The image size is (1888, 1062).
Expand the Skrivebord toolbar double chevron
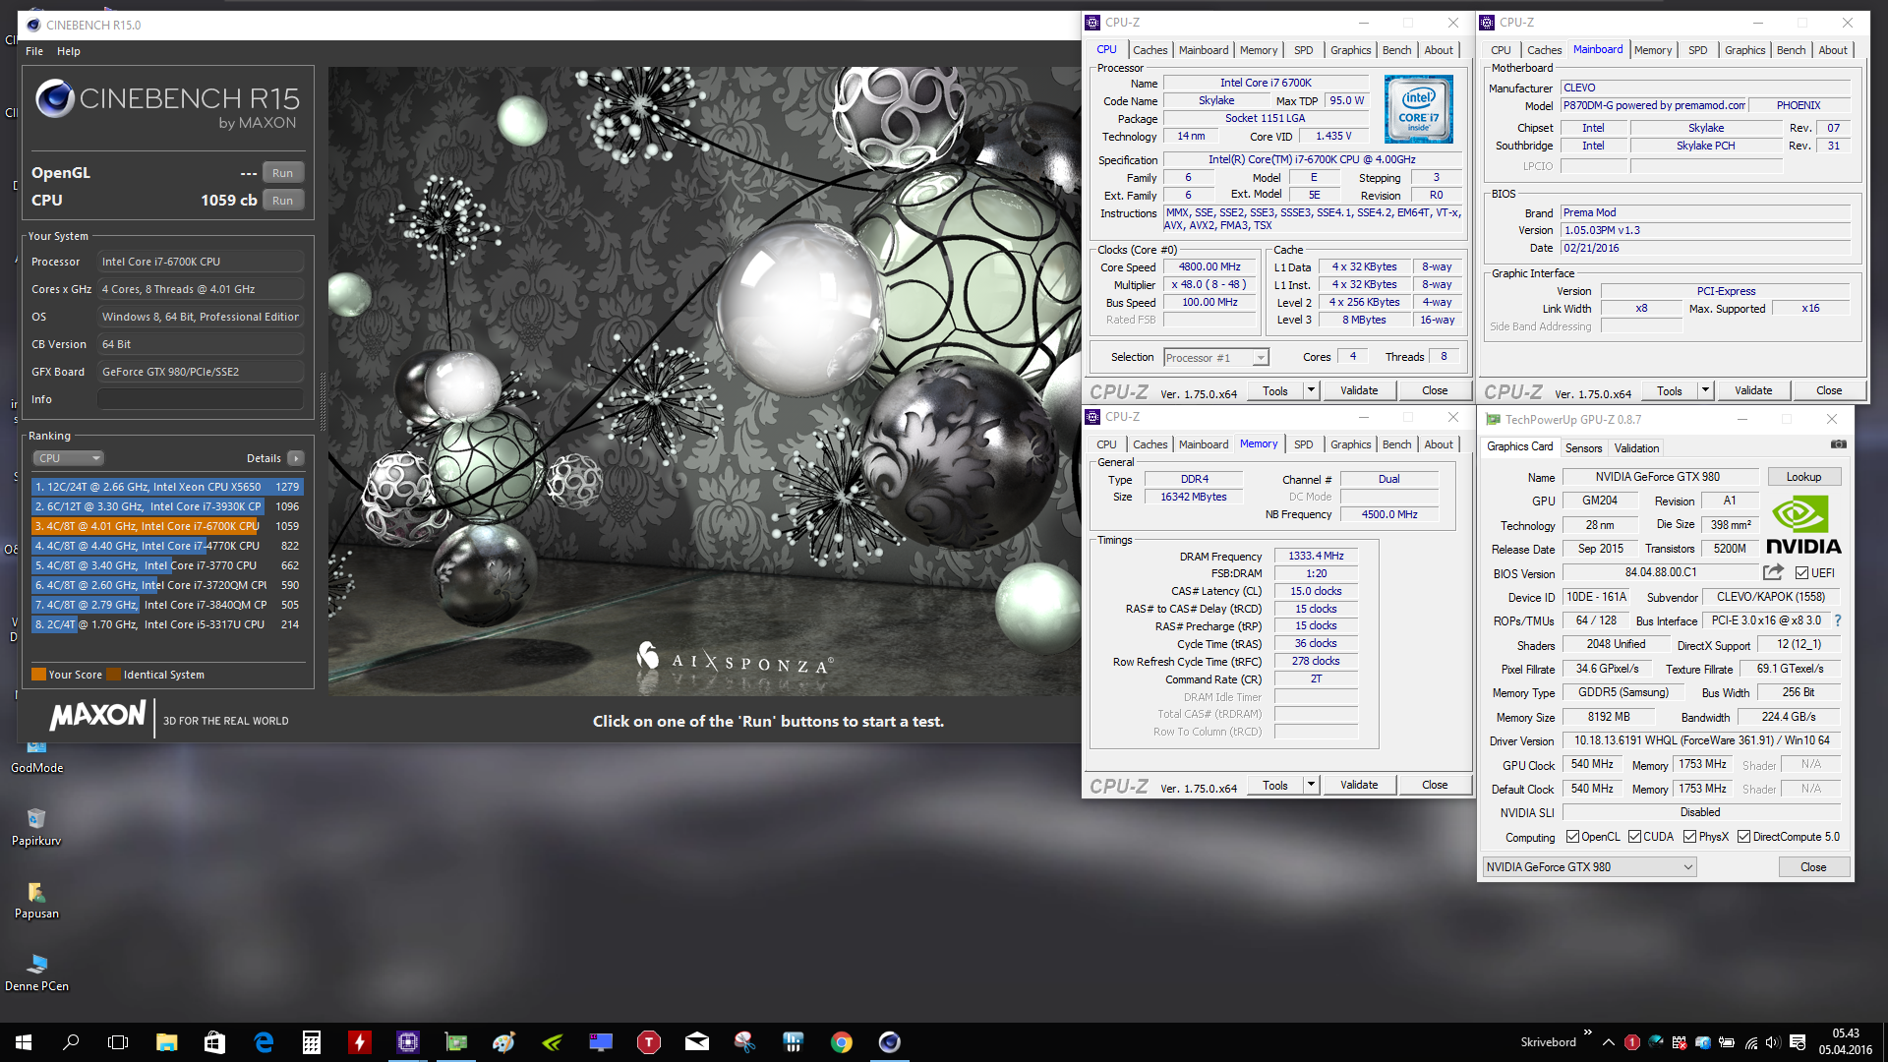click(1587, 1032)
